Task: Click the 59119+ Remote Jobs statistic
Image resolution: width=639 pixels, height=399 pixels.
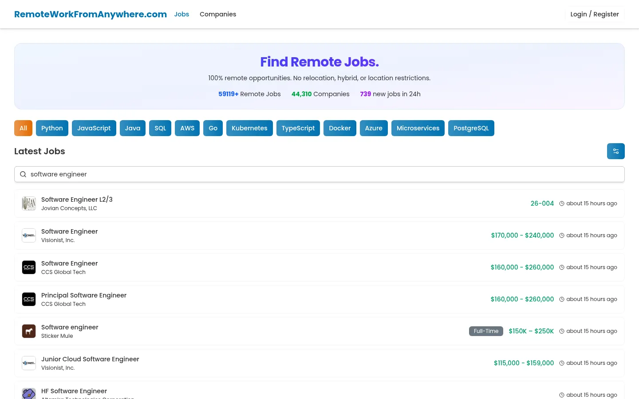Action: (x=249, y=94)
